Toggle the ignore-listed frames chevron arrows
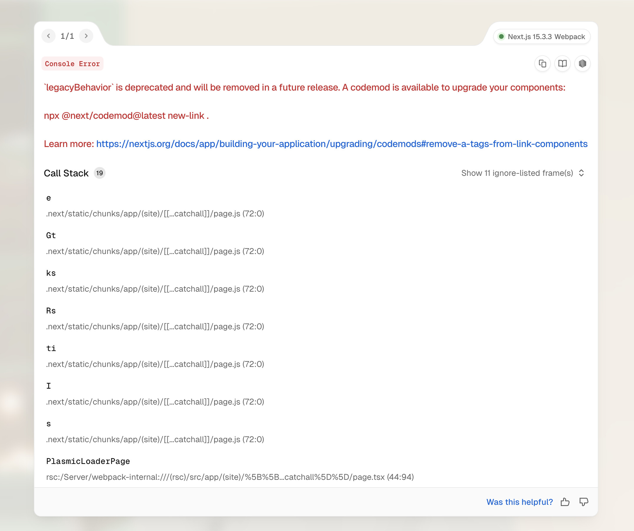Screen dimensions: 634x531 click(x=581, y=173)
